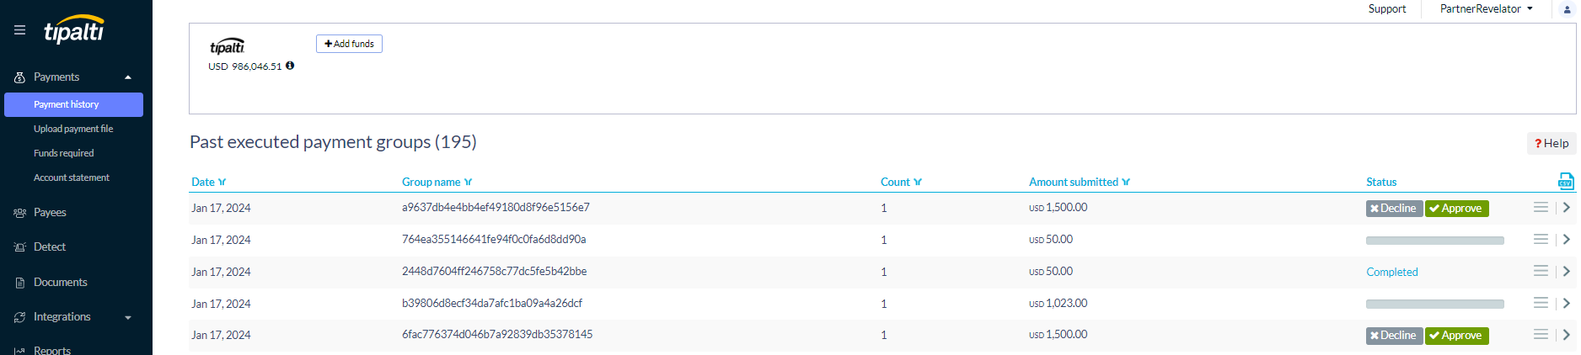Approve the first a9637db4 payment group

1456,209
